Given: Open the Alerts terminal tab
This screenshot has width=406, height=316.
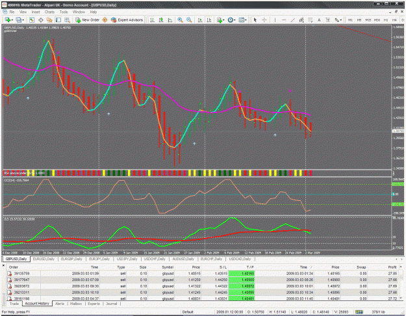Looking at the screenshot, I should (60, 304).
